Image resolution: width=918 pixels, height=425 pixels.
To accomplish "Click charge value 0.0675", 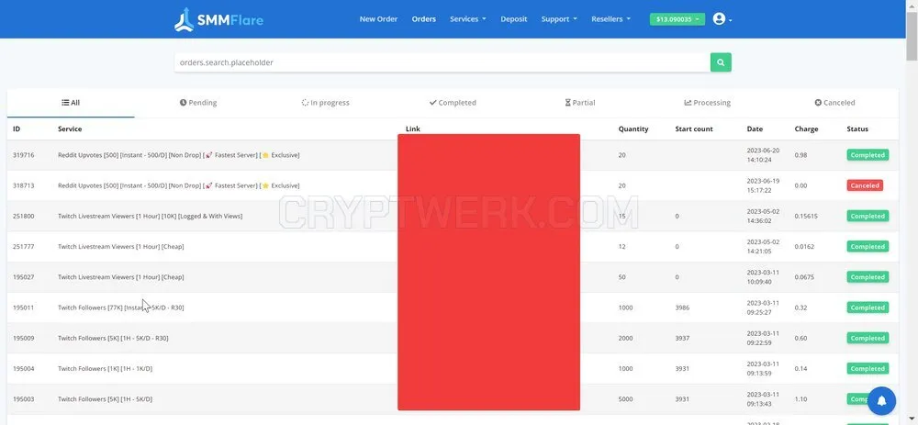I will 804,277.
